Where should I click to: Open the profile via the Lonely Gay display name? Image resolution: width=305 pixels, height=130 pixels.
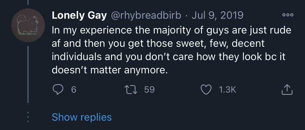pos(79,16)
